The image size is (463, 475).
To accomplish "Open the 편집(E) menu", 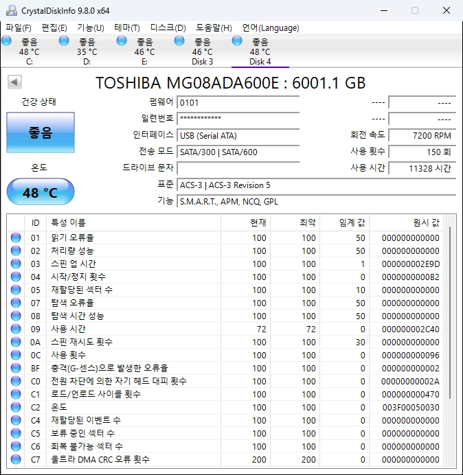I will pyautogui.click(x=54, y=28).
